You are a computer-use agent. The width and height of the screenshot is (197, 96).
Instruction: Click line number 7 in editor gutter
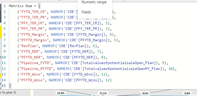pyautogui.click(x=5, y=40)
